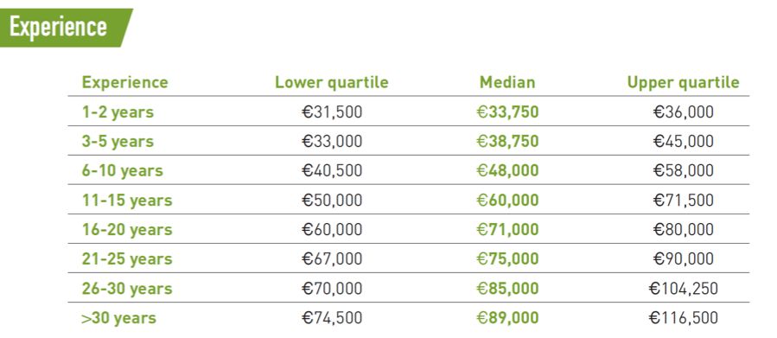Select the 3-5 years row label
The height and width of the screenshot is (338, 777).
tap(118, 142)
